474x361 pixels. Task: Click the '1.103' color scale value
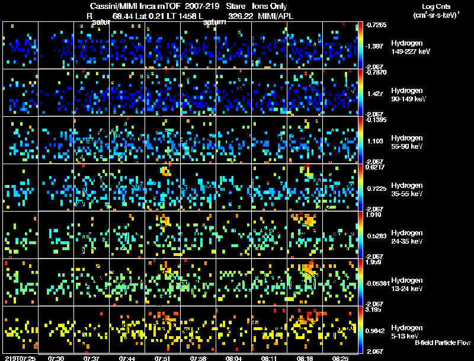375,141
